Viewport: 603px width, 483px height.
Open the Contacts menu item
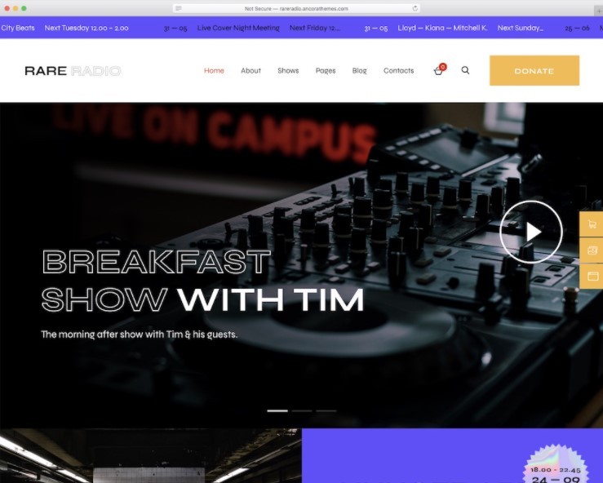(x=398, y=71)
